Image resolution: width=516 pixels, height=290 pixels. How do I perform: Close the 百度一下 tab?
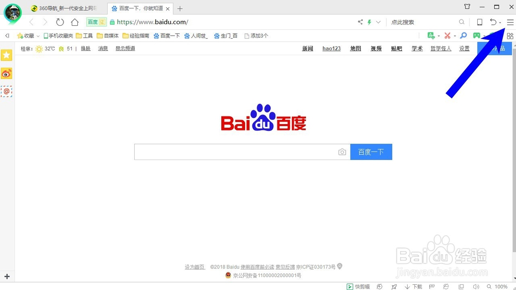168,9
